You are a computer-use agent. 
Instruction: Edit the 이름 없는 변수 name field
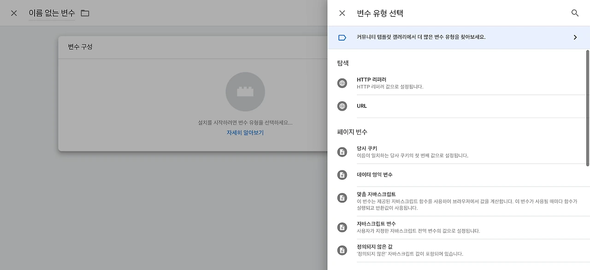52,13
